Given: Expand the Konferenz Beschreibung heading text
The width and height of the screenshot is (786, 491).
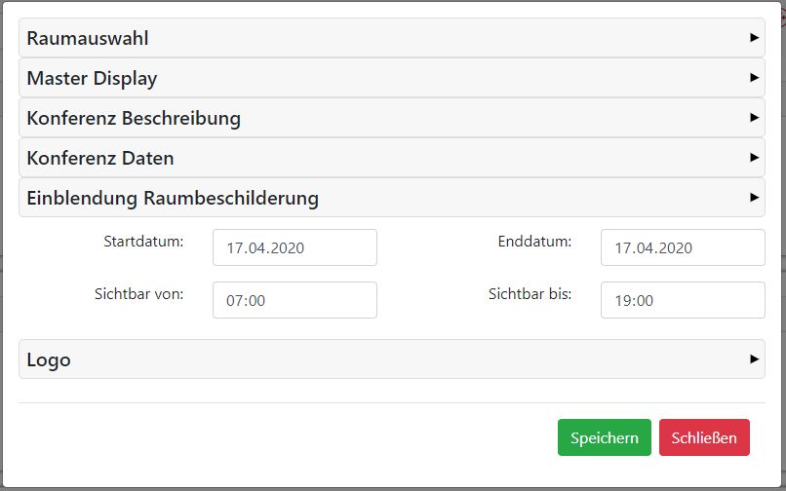Looking at the screenshot, I should 134,119.
